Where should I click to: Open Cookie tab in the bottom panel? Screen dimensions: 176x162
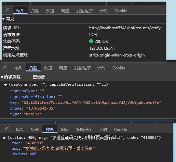121,130
